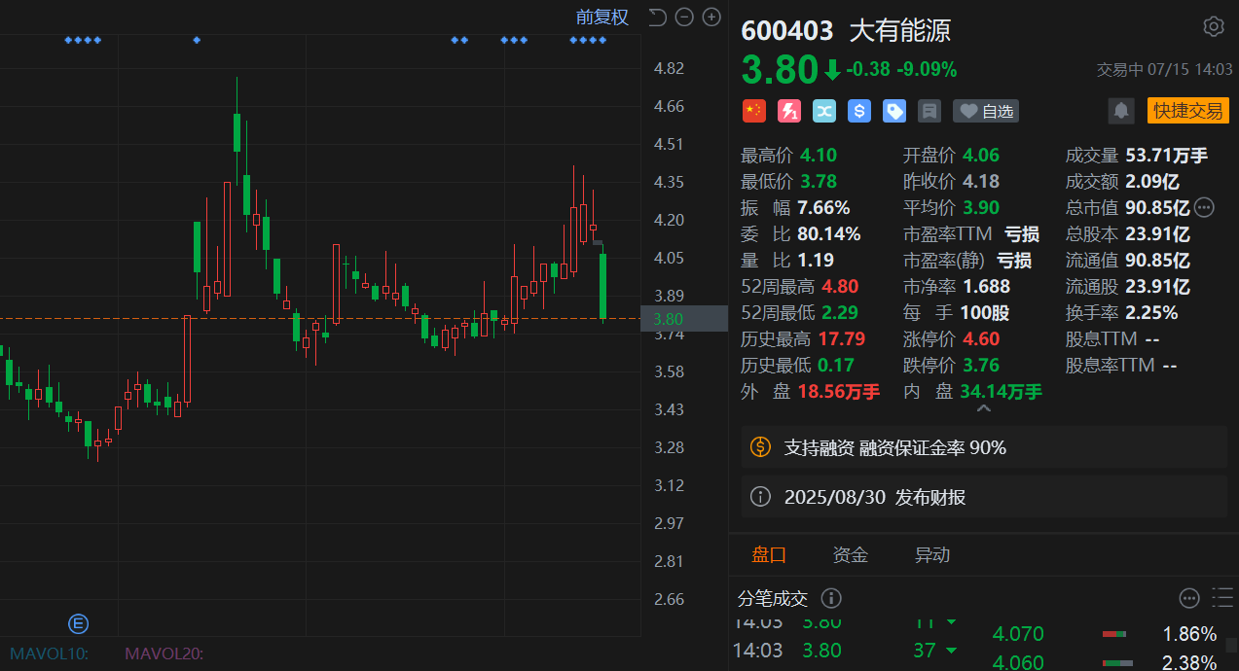Click the 量比 1.19 value
The width and height of the screenshot is (1239, 671).
(816, 260)
